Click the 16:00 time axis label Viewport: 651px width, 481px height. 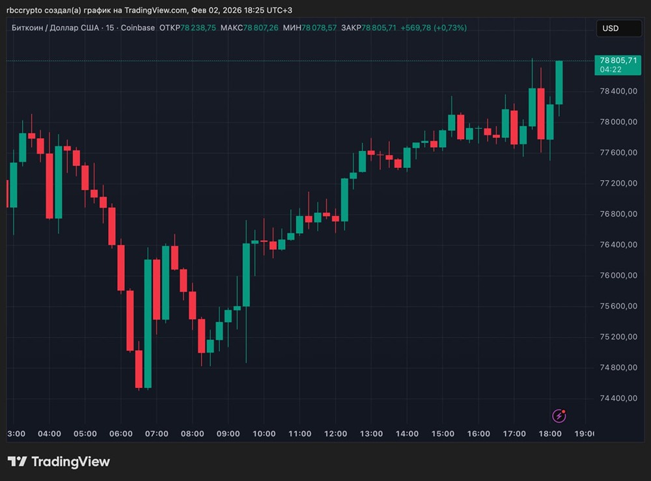tap(478, 433)
